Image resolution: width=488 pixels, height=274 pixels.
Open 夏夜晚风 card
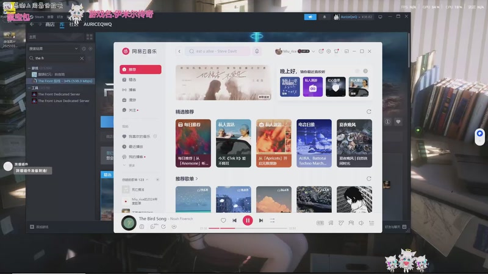click(354, 143)
